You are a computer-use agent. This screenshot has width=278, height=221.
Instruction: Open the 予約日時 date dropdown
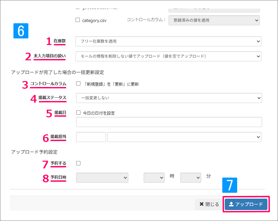pos(102,177)
